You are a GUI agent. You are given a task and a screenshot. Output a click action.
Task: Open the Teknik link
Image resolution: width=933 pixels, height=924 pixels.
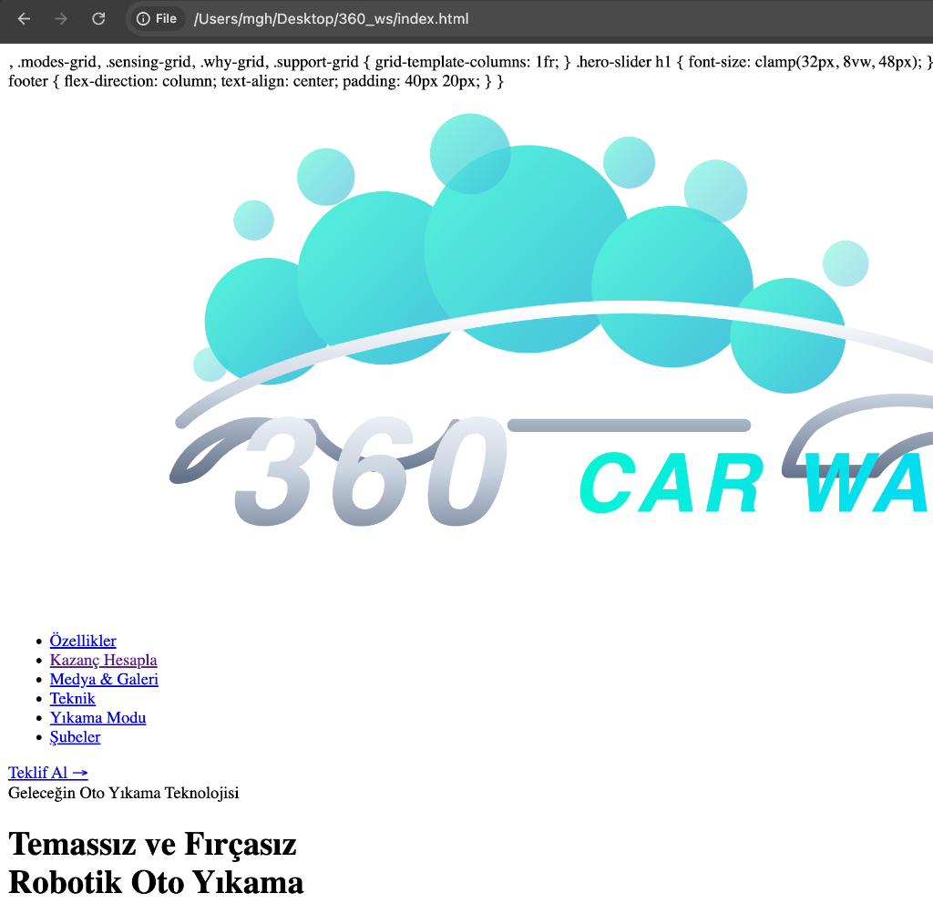(x=73, y=699)
